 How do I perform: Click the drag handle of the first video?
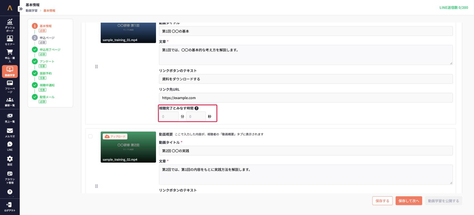tap(96, 66)
